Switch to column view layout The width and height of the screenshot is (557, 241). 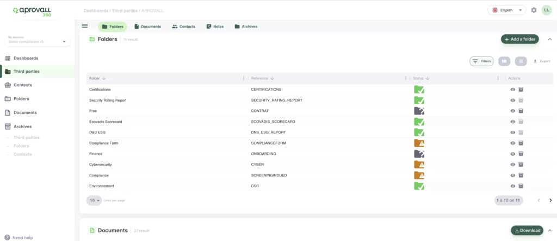(504, 61)
